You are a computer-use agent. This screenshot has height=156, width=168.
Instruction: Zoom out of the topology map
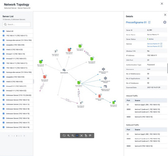click(73, 135)
